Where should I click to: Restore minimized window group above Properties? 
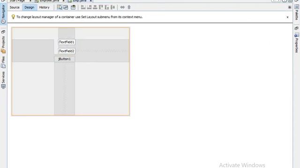297,28
